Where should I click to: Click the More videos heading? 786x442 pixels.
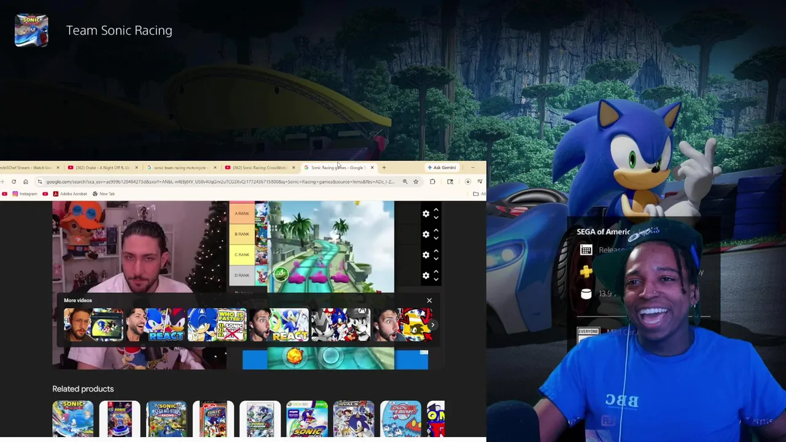click(x=78, y=300)
